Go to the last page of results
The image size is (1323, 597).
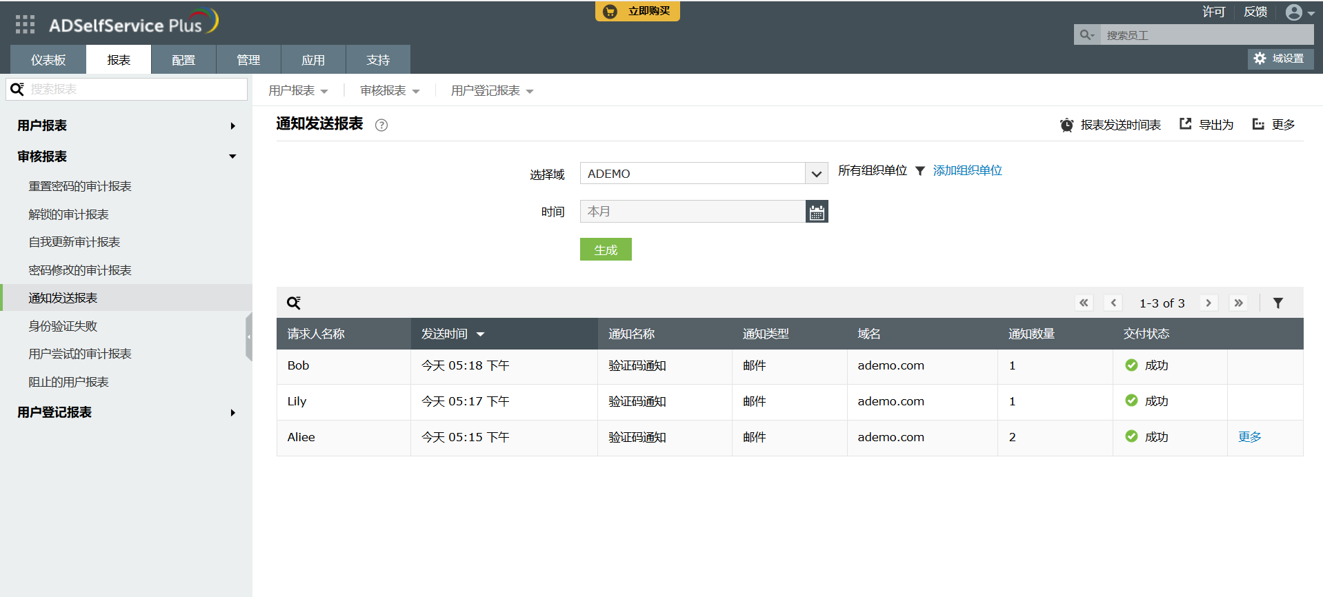point(1239,303)
